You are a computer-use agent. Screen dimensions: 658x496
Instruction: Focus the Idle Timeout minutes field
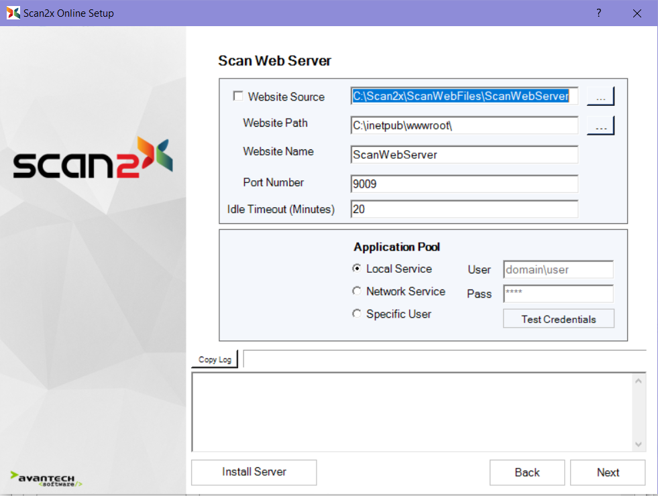click(x=464, y=210)
